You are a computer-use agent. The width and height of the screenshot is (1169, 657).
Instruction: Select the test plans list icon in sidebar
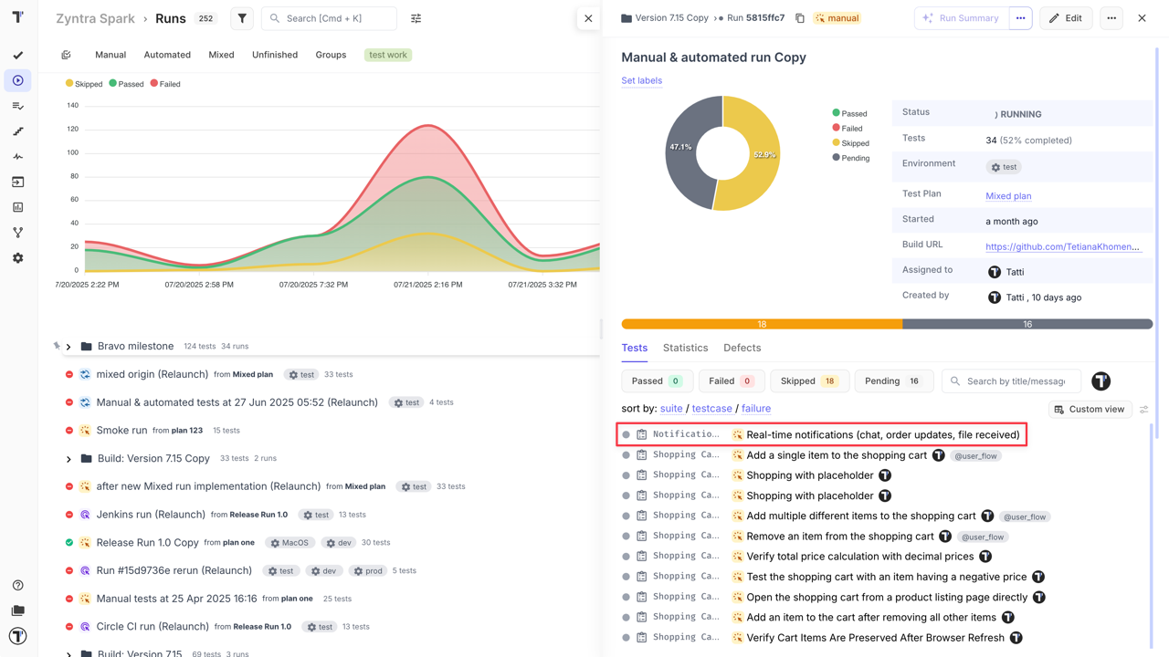(18, 106)
